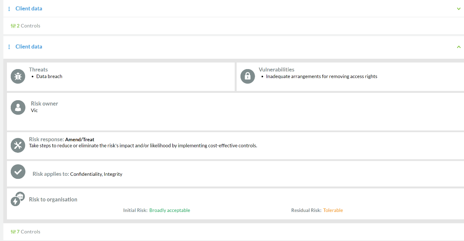Open the 2 Controls link
This screenshot has height=241, width=464.
tap(26, 26)
